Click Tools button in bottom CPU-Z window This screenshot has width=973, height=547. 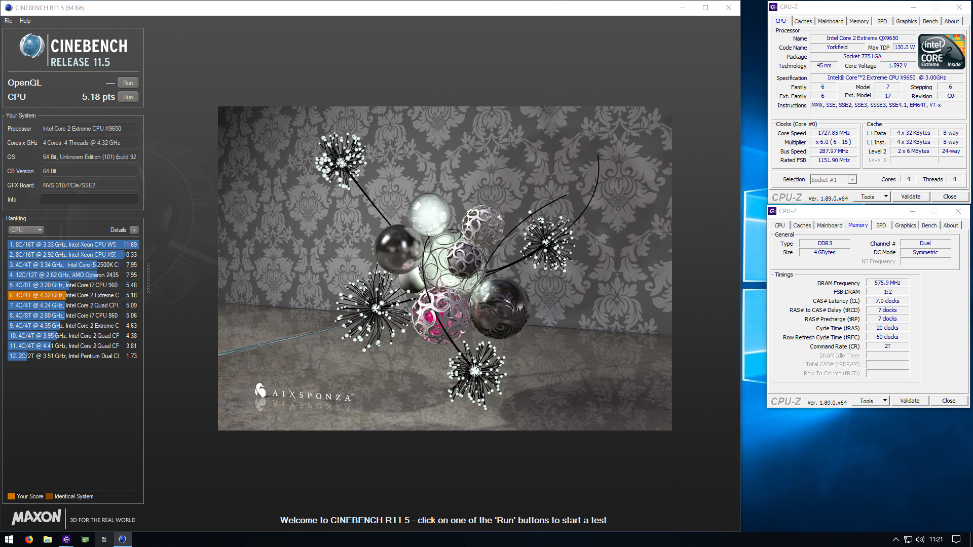tap(867, 401)
